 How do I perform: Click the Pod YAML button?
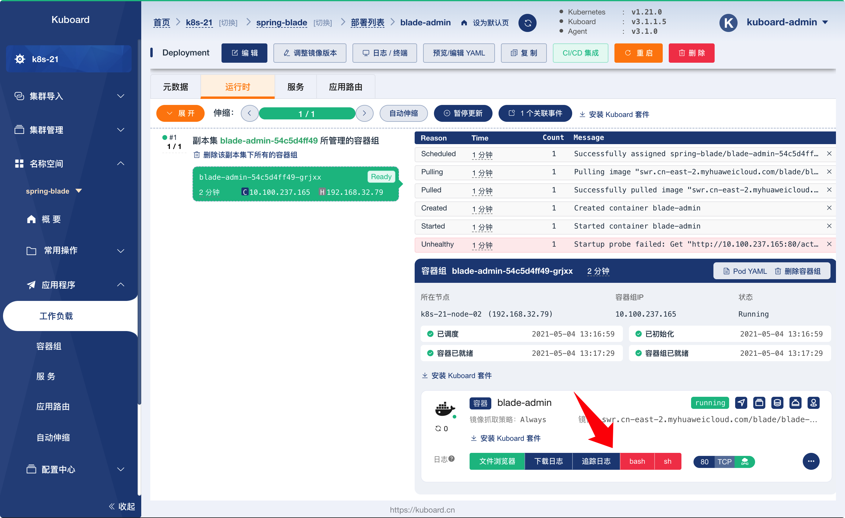click(x=745, y=271)
